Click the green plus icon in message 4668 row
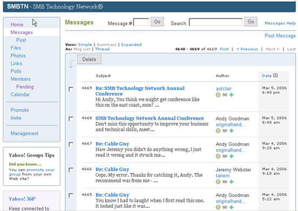Screen dimensions: 298x211 coord(231,131)
